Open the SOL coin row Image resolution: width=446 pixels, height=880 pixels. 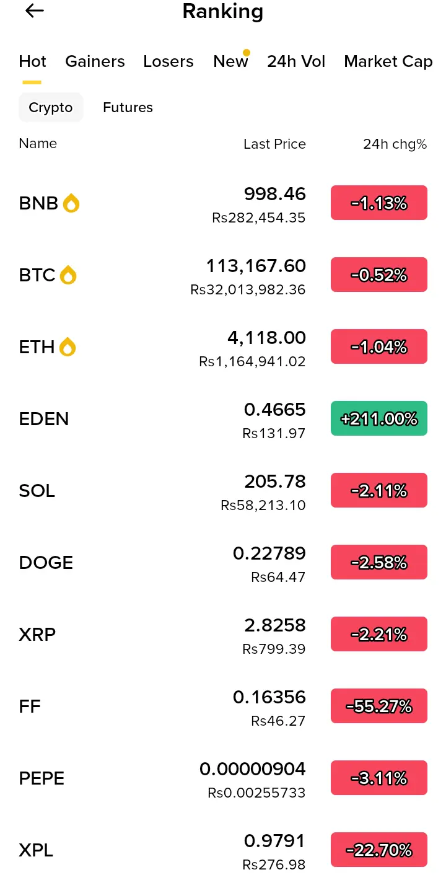pyautogui.click(x=223, y=491)
